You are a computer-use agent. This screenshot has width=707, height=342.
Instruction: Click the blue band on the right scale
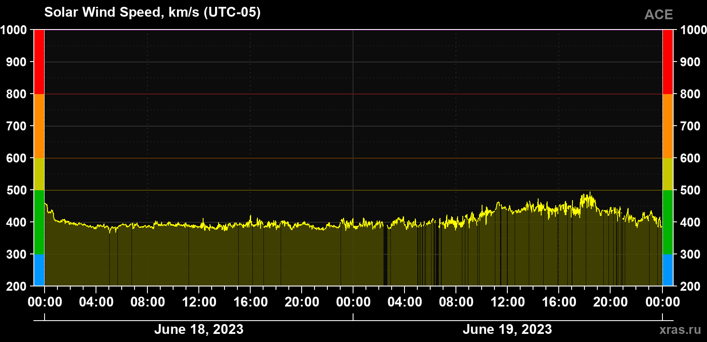668,270
